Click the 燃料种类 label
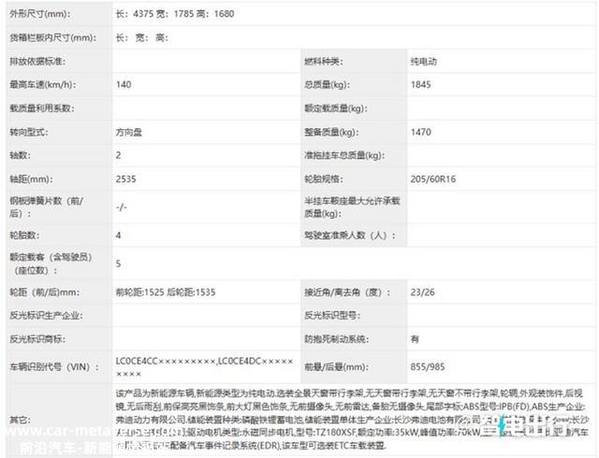This screenshot has width=599, height=458. [x=323, y=62]
